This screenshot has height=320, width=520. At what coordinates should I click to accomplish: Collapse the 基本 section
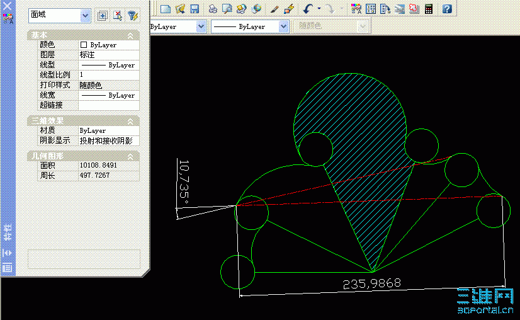pyautogui.click(x=131, y=35)
